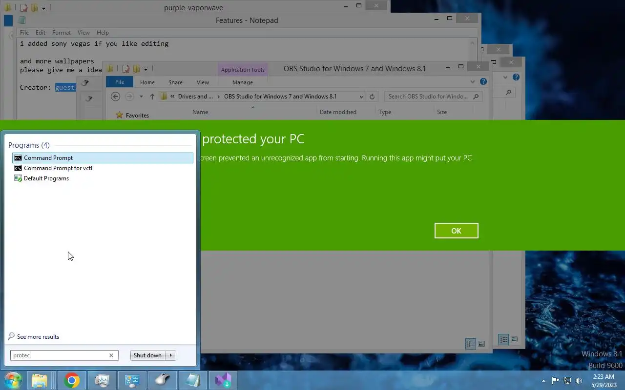Open Notepad Format menu
Screen dimensions: 625x390
(x=62, y=33)
